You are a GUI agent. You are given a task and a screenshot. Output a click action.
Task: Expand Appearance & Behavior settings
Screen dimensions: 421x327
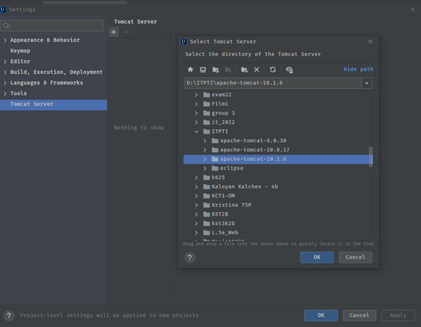(x=5, y=41)
